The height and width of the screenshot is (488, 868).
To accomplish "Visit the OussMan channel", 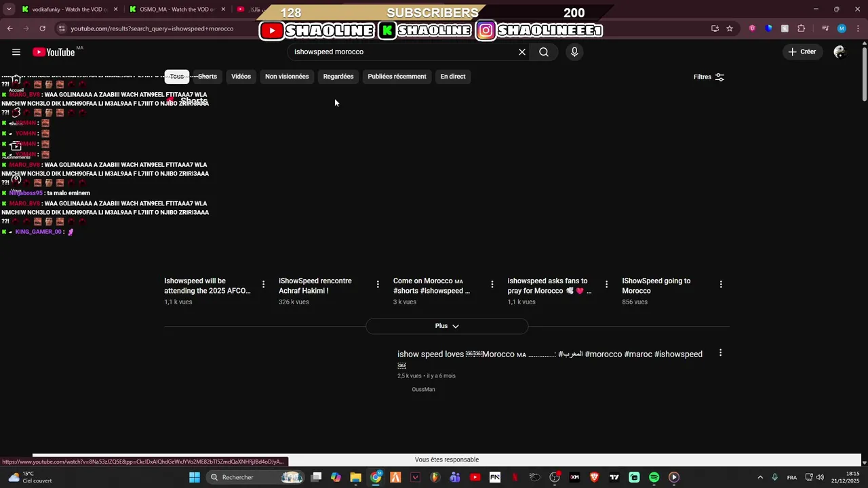I will pyautogui.click(x=423, y=390).
